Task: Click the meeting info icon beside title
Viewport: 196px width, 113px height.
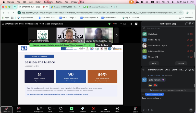Action: [3, 24]
